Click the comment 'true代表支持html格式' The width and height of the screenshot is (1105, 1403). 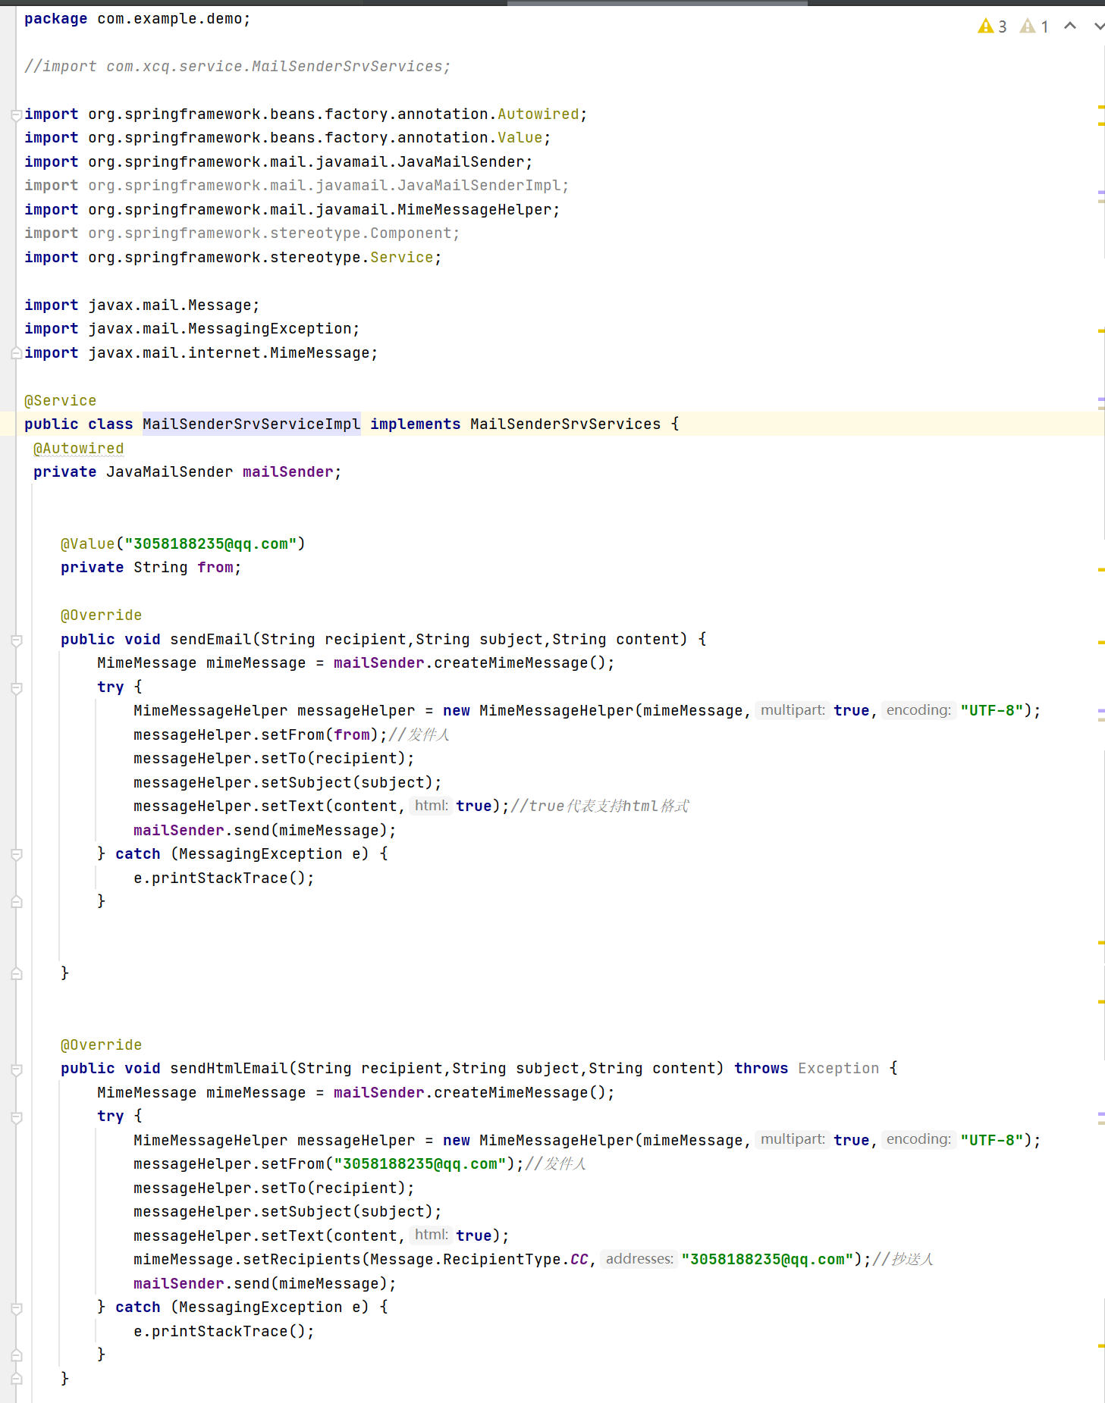pyautogui.click(x=600, y=806)
